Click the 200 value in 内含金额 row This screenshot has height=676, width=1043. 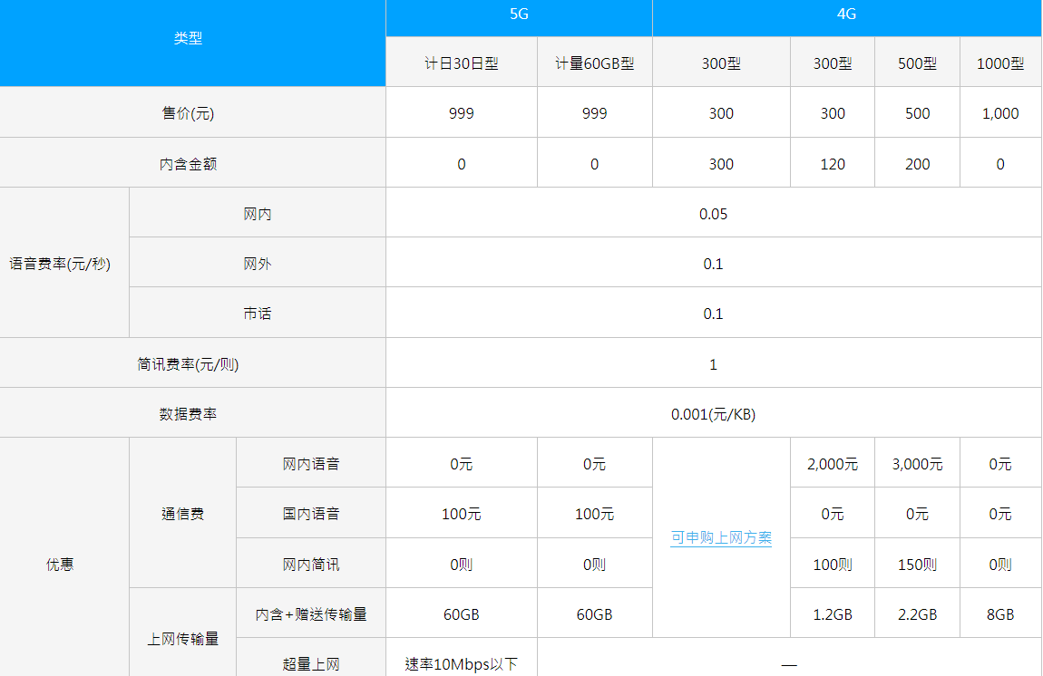(917, 164)
